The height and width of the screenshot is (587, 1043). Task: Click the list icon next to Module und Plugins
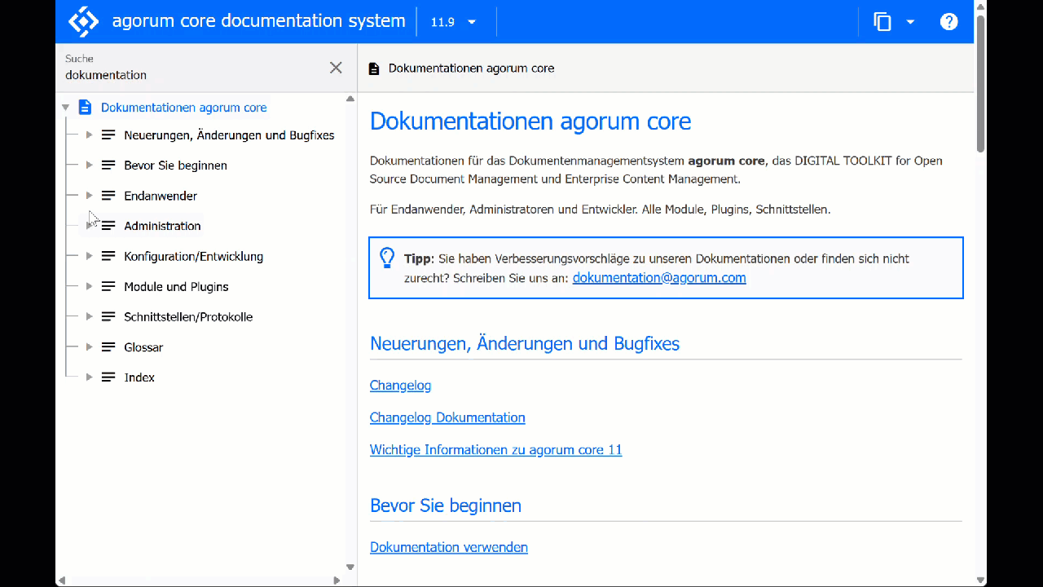[108, 286]
